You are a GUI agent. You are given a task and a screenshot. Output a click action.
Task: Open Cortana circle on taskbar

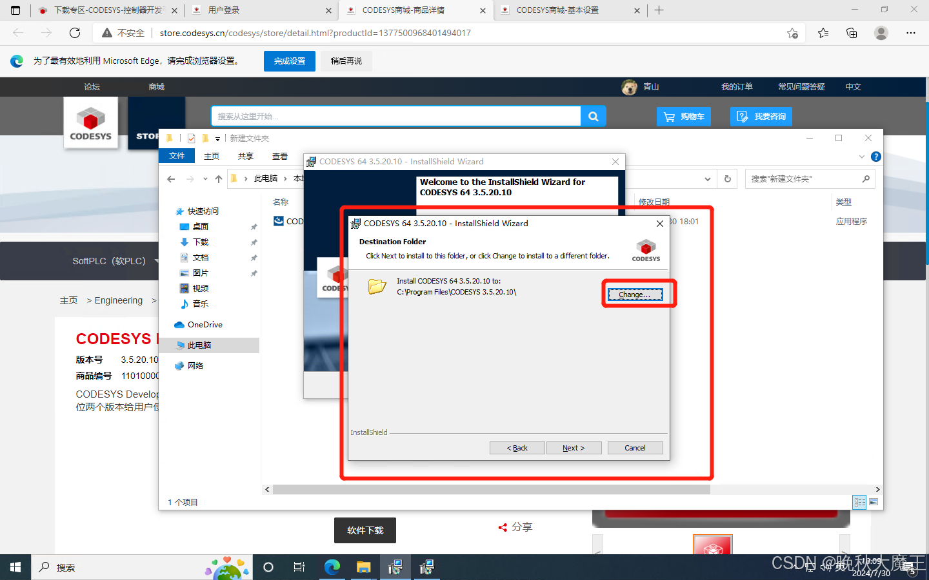[x=268, y=567]
